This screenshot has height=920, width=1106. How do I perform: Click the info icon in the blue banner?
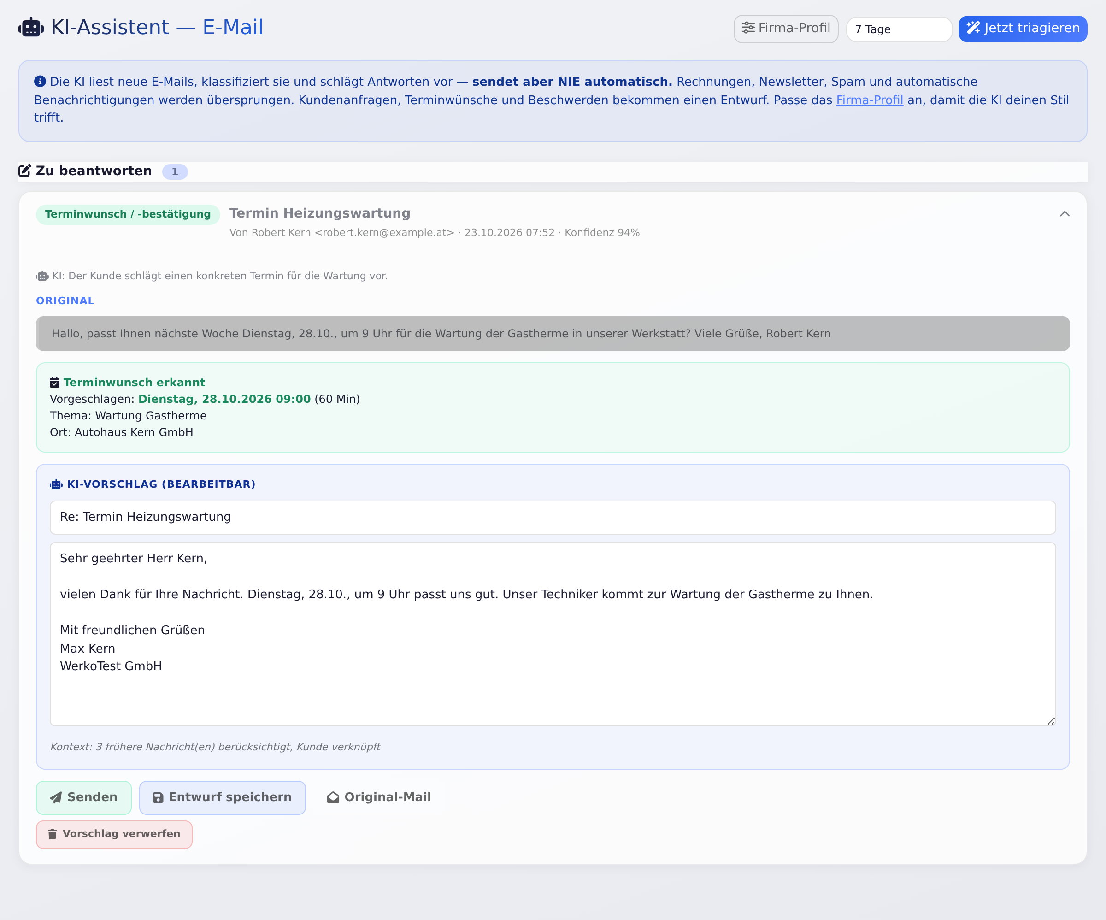click(x=40, y=82)
